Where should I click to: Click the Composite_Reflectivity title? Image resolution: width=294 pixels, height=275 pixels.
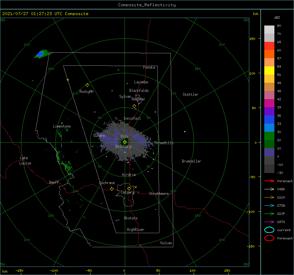[x=147, y=5]
